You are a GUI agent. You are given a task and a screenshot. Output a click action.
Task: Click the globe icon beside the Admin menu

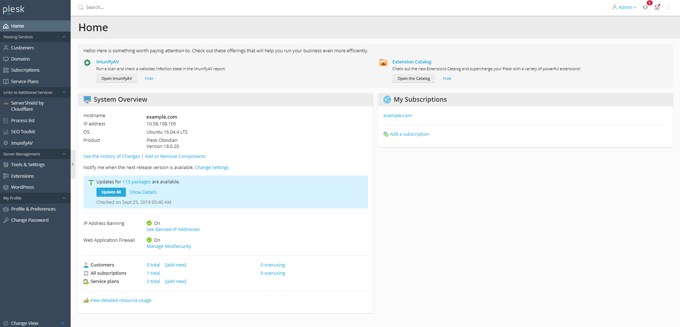tap(657, 7)
